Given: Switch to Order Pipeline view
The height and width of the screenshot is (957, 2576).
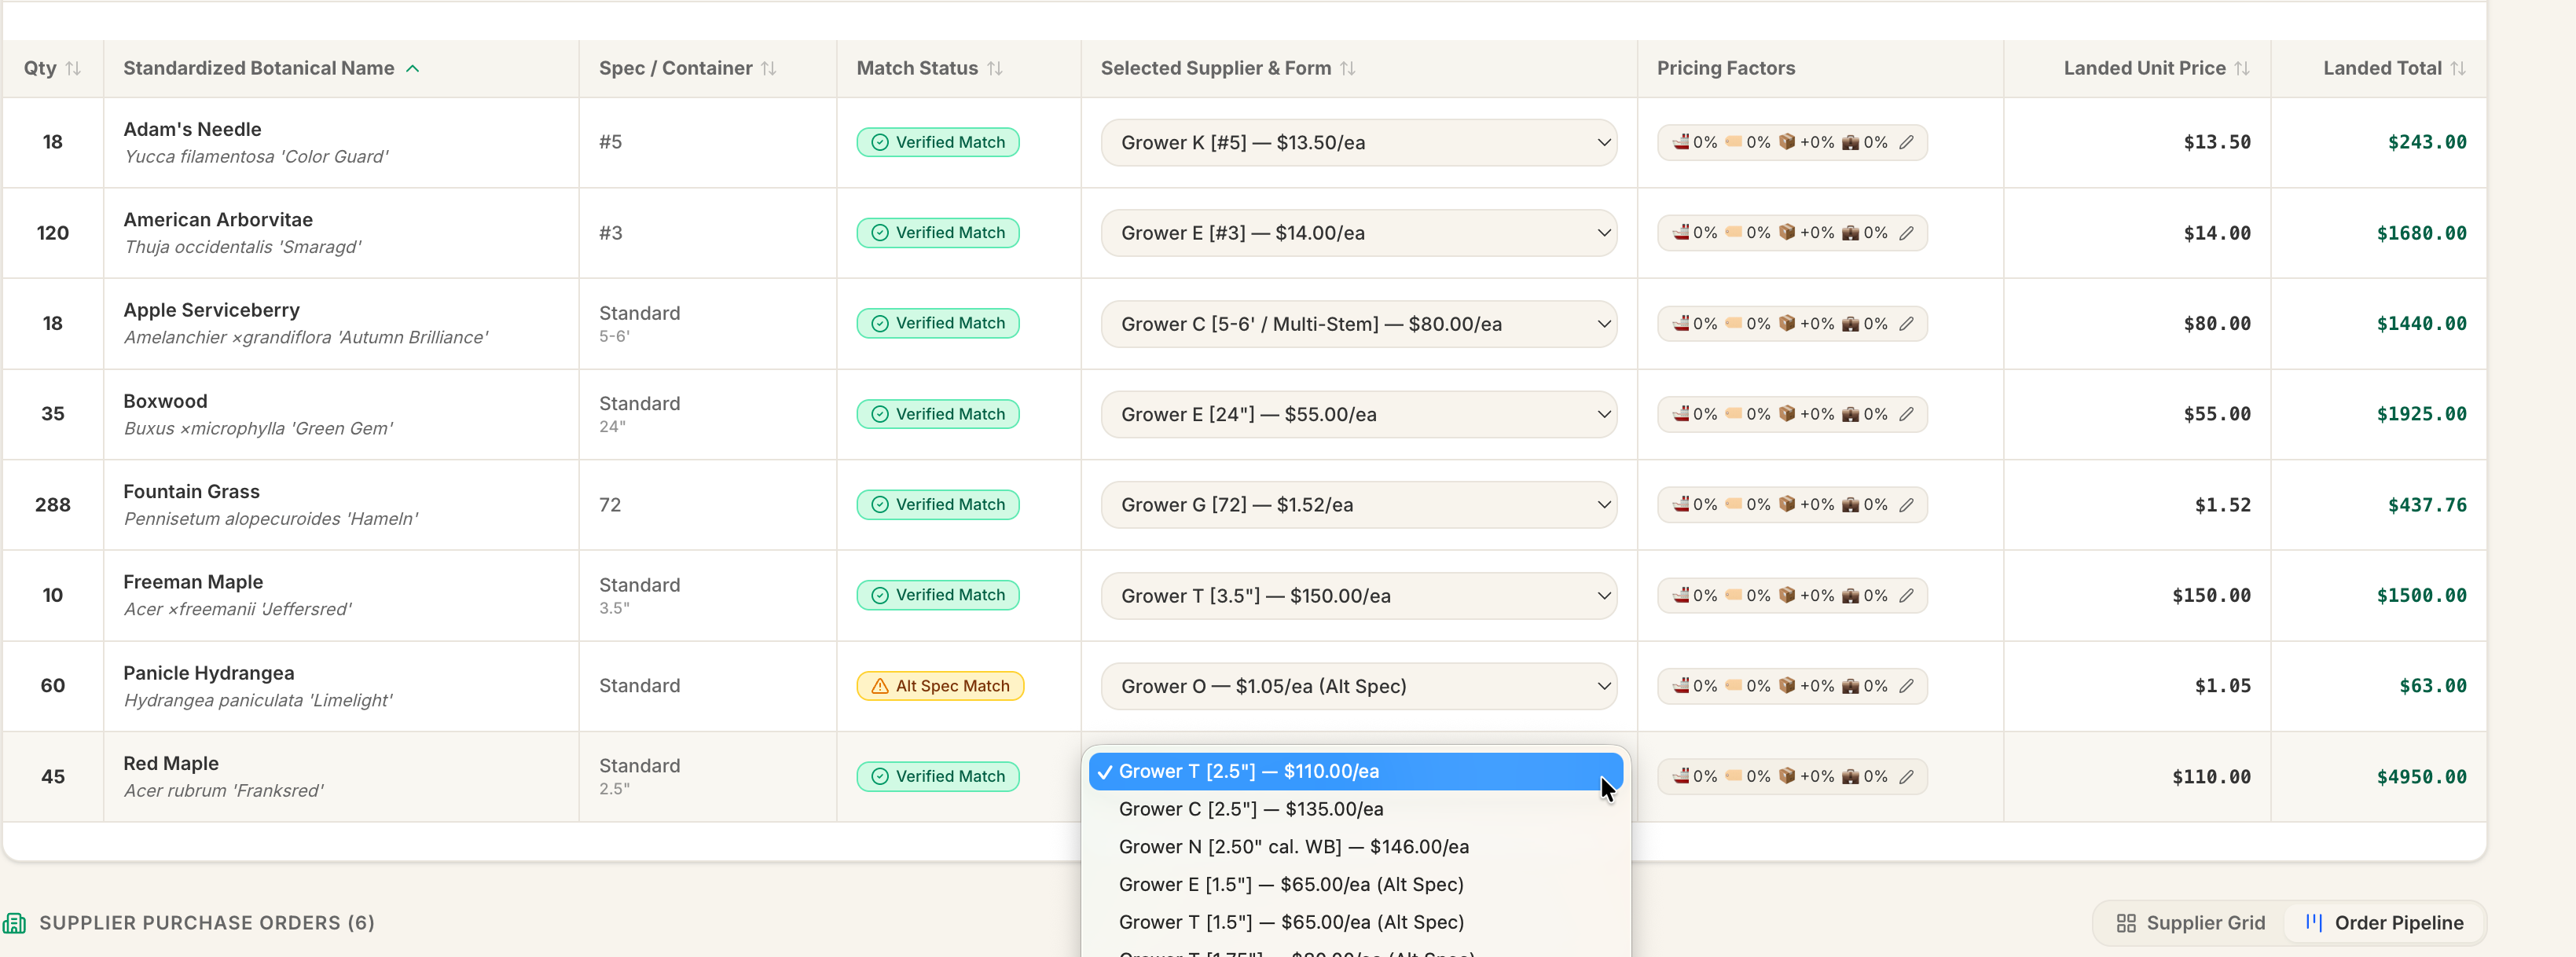Looking at the screenshot, I should pos(2384,923).
